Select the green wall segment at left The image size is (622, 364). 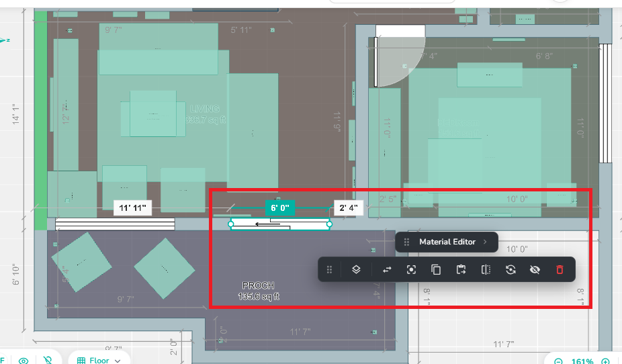[40, 120]
